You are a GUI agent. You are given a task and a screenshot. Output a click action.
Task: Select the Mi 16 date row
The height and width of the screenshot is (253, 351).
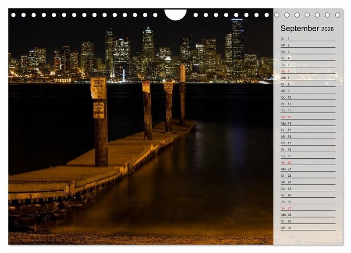pyautogui.click(x=308, y=136)
